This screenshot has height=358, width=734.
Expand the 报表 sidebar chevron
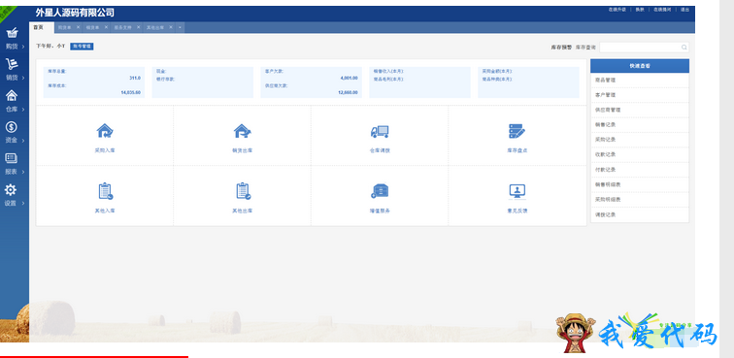pos(23,172)
